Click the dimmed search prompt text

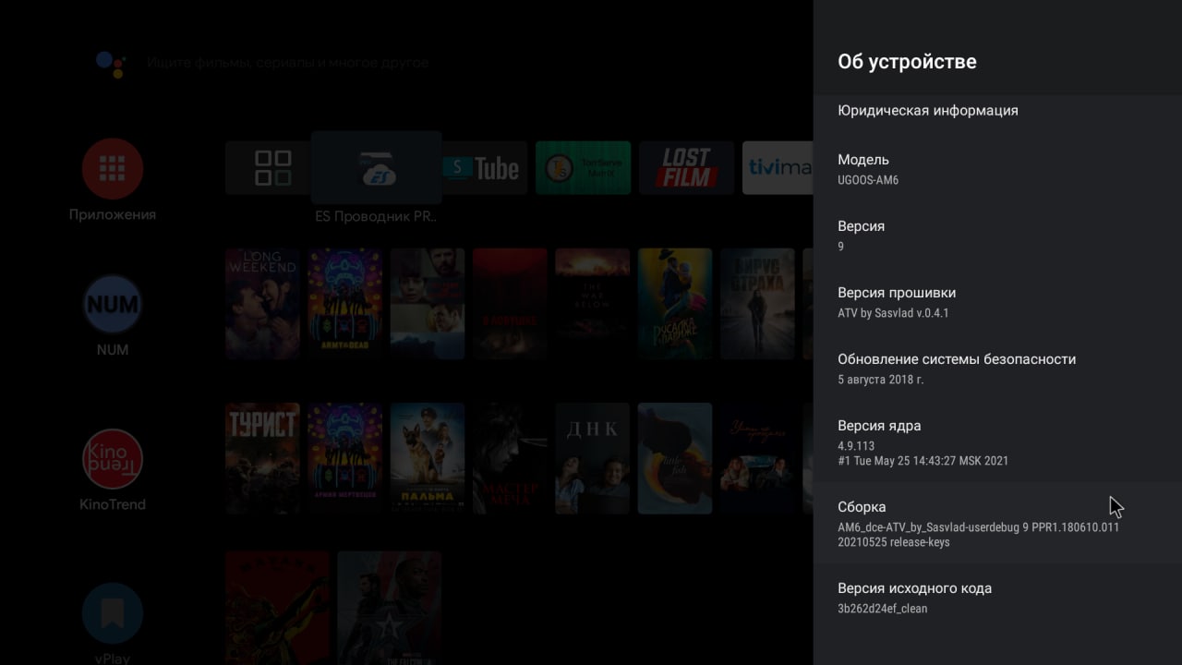(287, 63)
